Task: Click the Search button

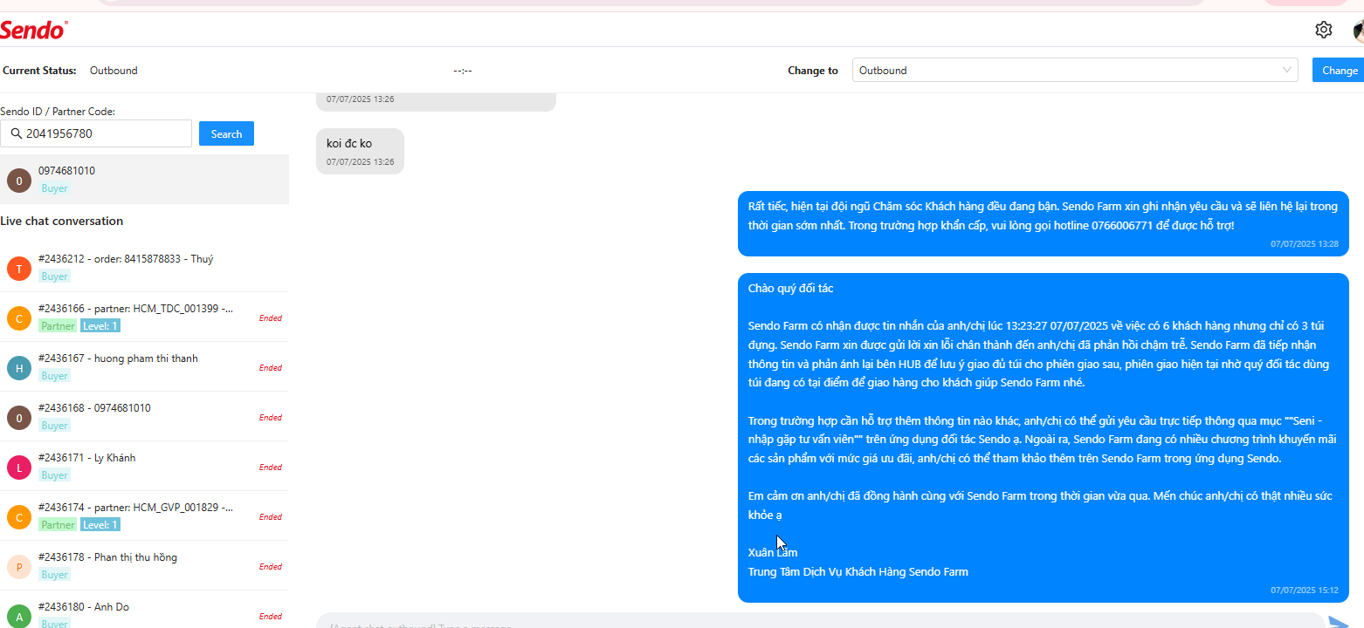Action: [x=226, y=133]
